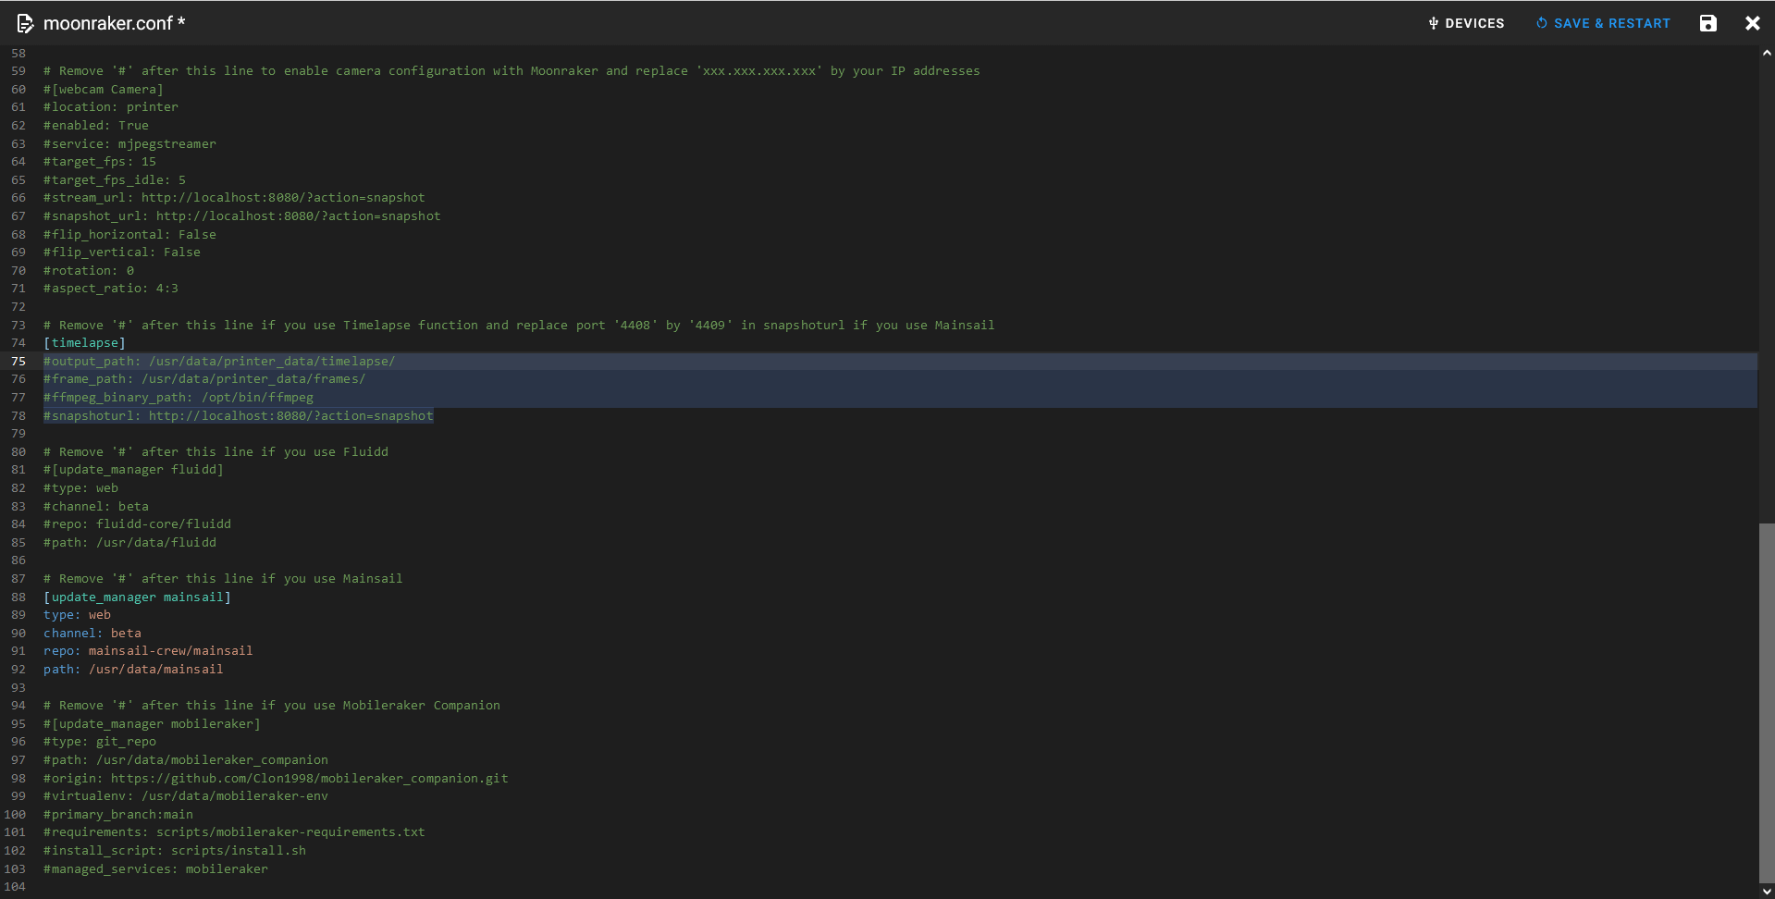Click the '#[update_manager mobileraker]' line

[x=152, y=724]
